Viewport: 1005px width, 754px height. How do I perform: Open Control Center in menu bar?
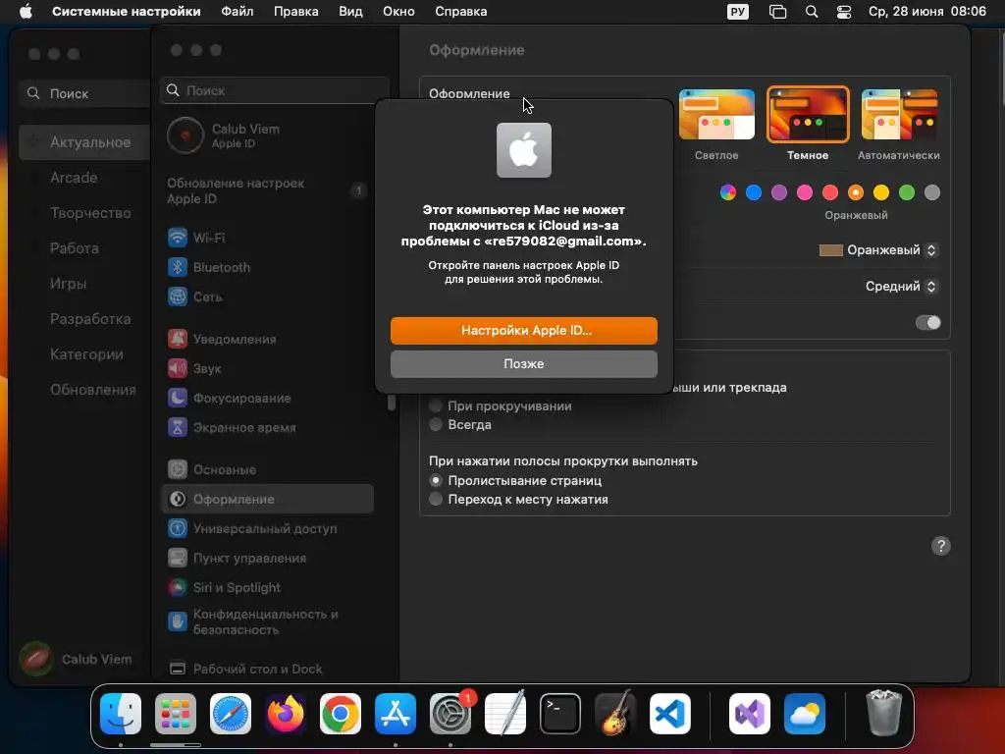[x=844, y=12]
